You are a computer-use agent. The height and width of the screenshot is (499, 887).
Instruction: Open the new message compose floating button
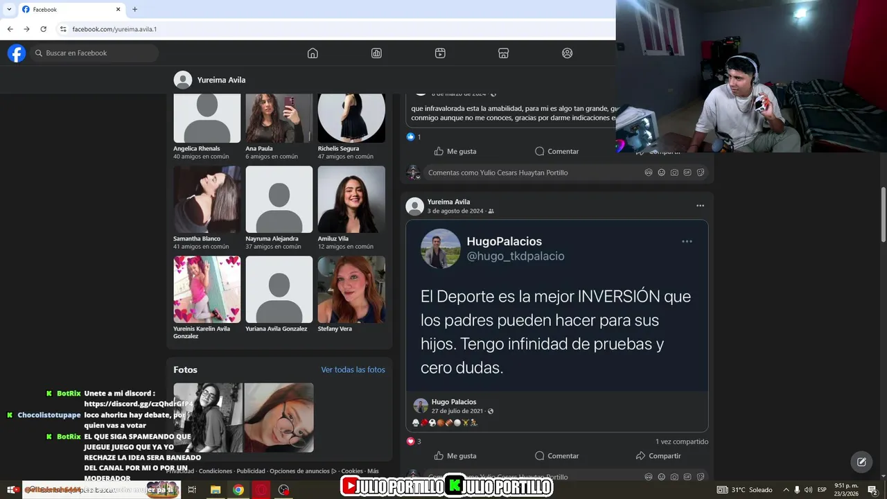tap(862, 462)
